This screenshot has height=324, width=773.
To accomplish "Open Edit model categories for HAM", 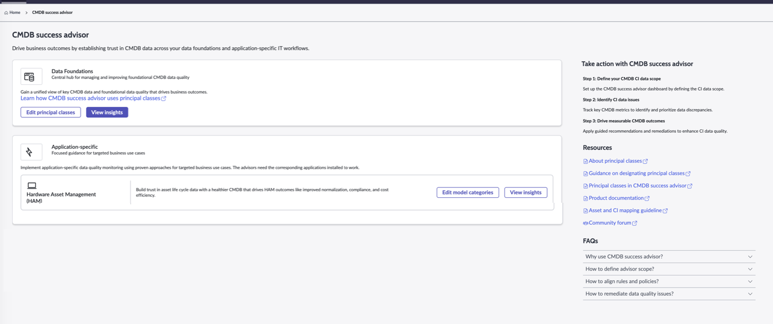I will coord(468,192).
